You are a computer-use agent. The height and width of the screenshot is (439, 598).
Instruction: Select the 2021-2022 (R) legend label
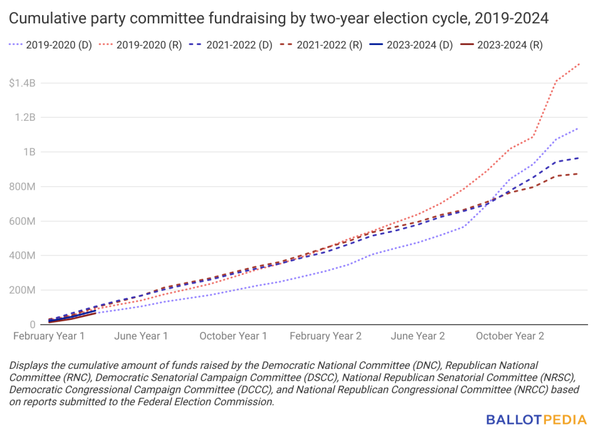tap(329, 45)
